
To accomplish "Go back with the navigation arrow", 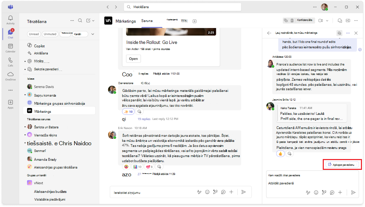I will pyautogui.click(x=107, y=7).
